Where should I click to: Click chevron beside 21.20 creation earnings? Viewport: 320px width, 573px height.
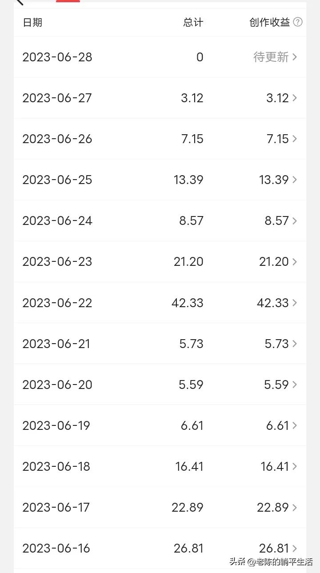[295, 262]
